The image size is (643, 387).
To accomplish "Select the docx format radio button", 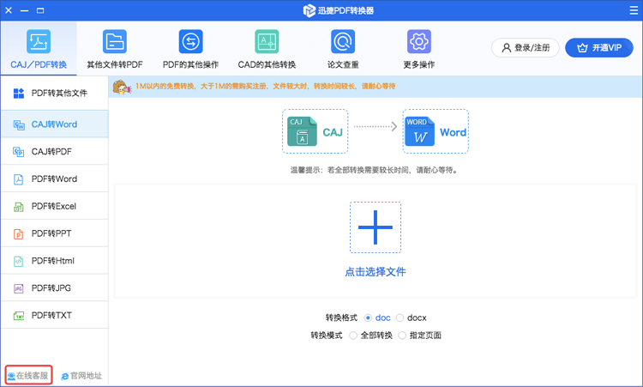I will [x=400, y=318].
